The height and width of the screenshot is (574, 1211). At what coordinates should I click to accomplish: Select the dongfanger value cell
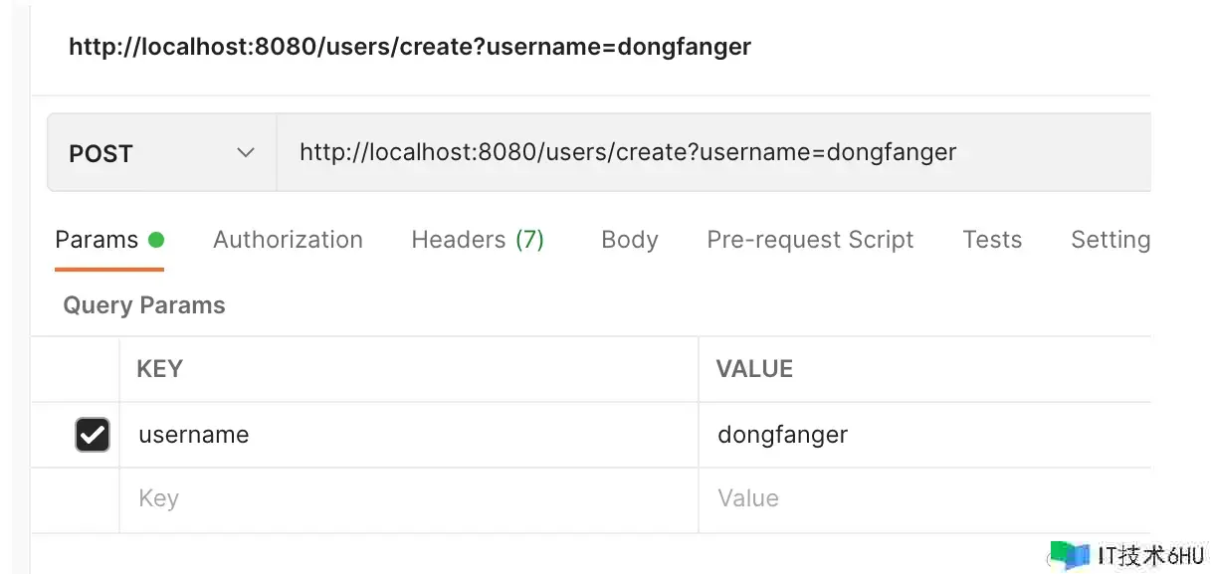click(783, 435)
